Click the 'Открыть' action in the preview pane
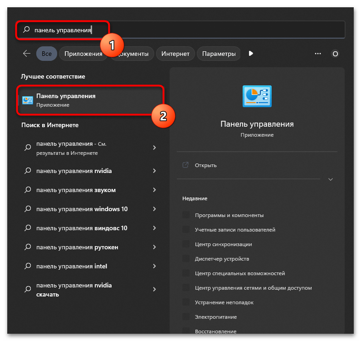 click(x=205, y=165)
